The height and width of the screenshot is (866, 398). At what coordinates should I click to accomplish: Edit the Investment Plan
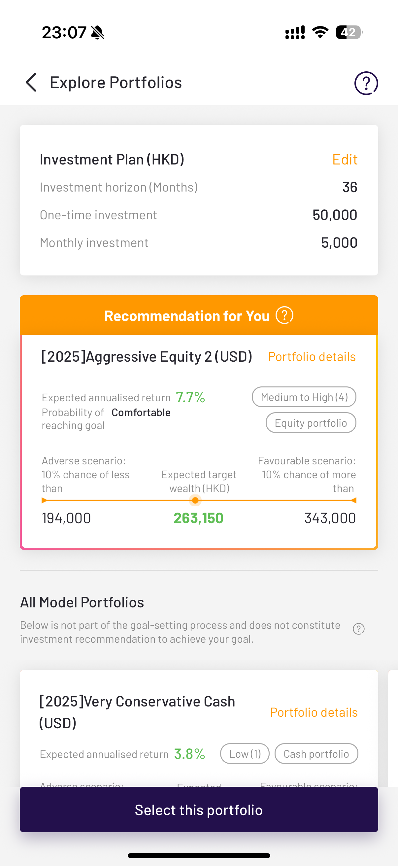344,159
